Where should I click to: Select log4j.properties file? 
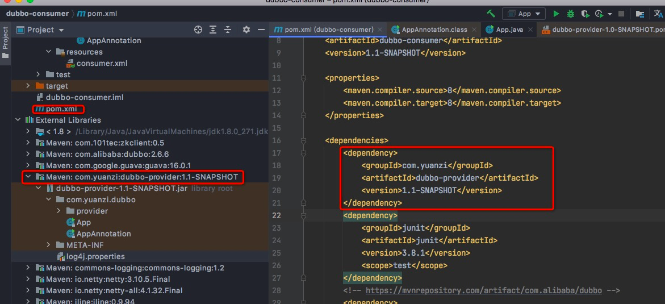(95, 256)
